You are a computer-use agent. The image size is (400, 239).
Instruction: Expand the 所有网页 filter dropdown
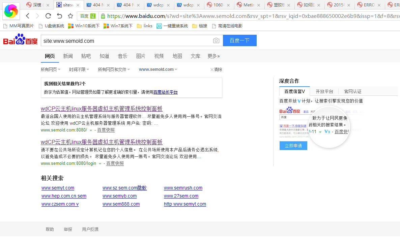51,69
